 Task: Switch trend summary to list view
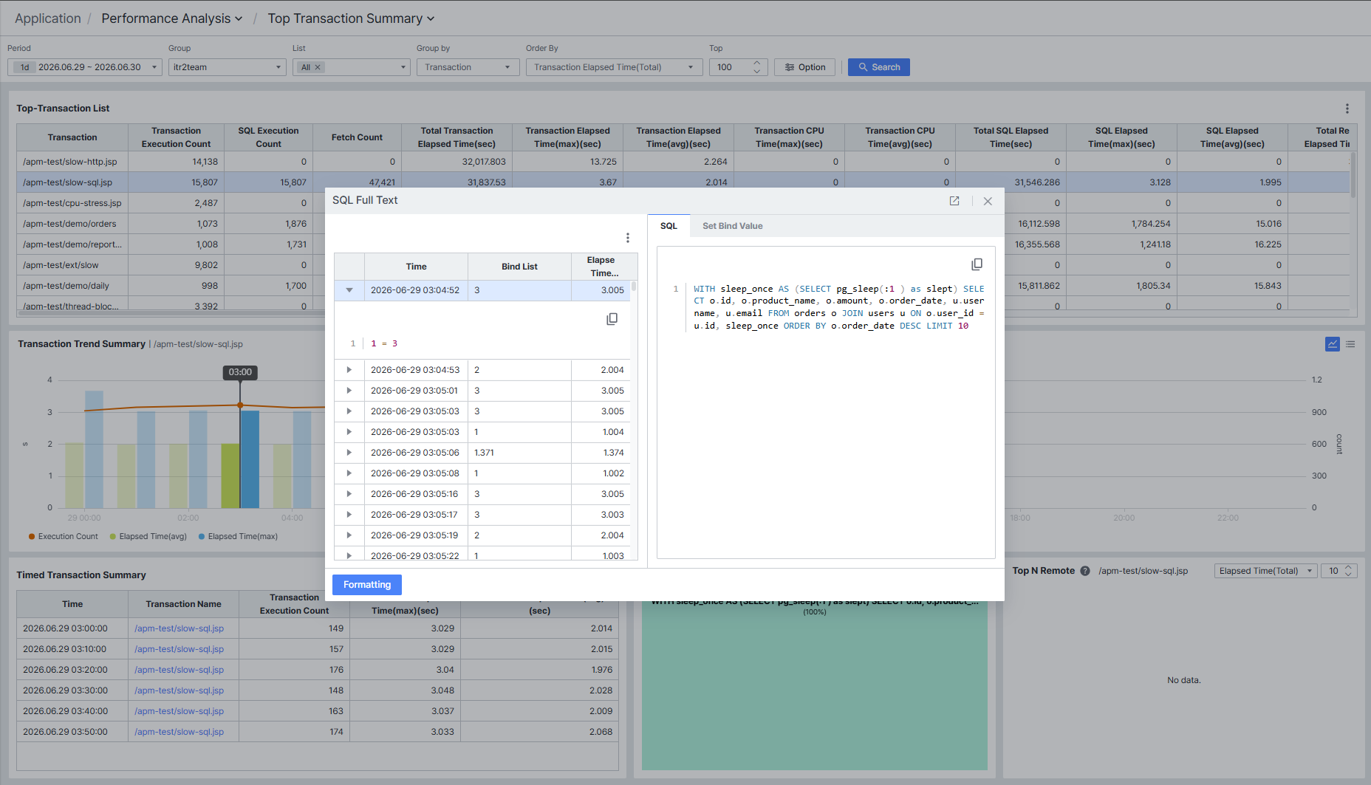1350,344
